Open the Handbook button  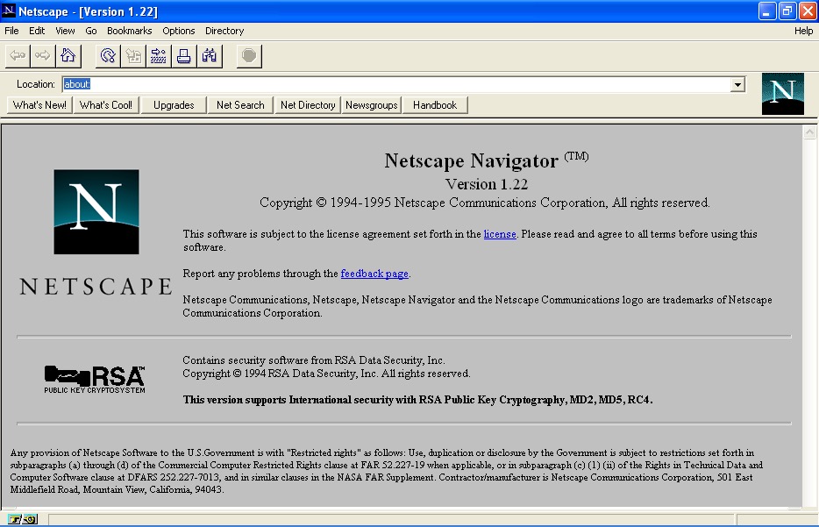pyautogui.click(x=435, y=105)
